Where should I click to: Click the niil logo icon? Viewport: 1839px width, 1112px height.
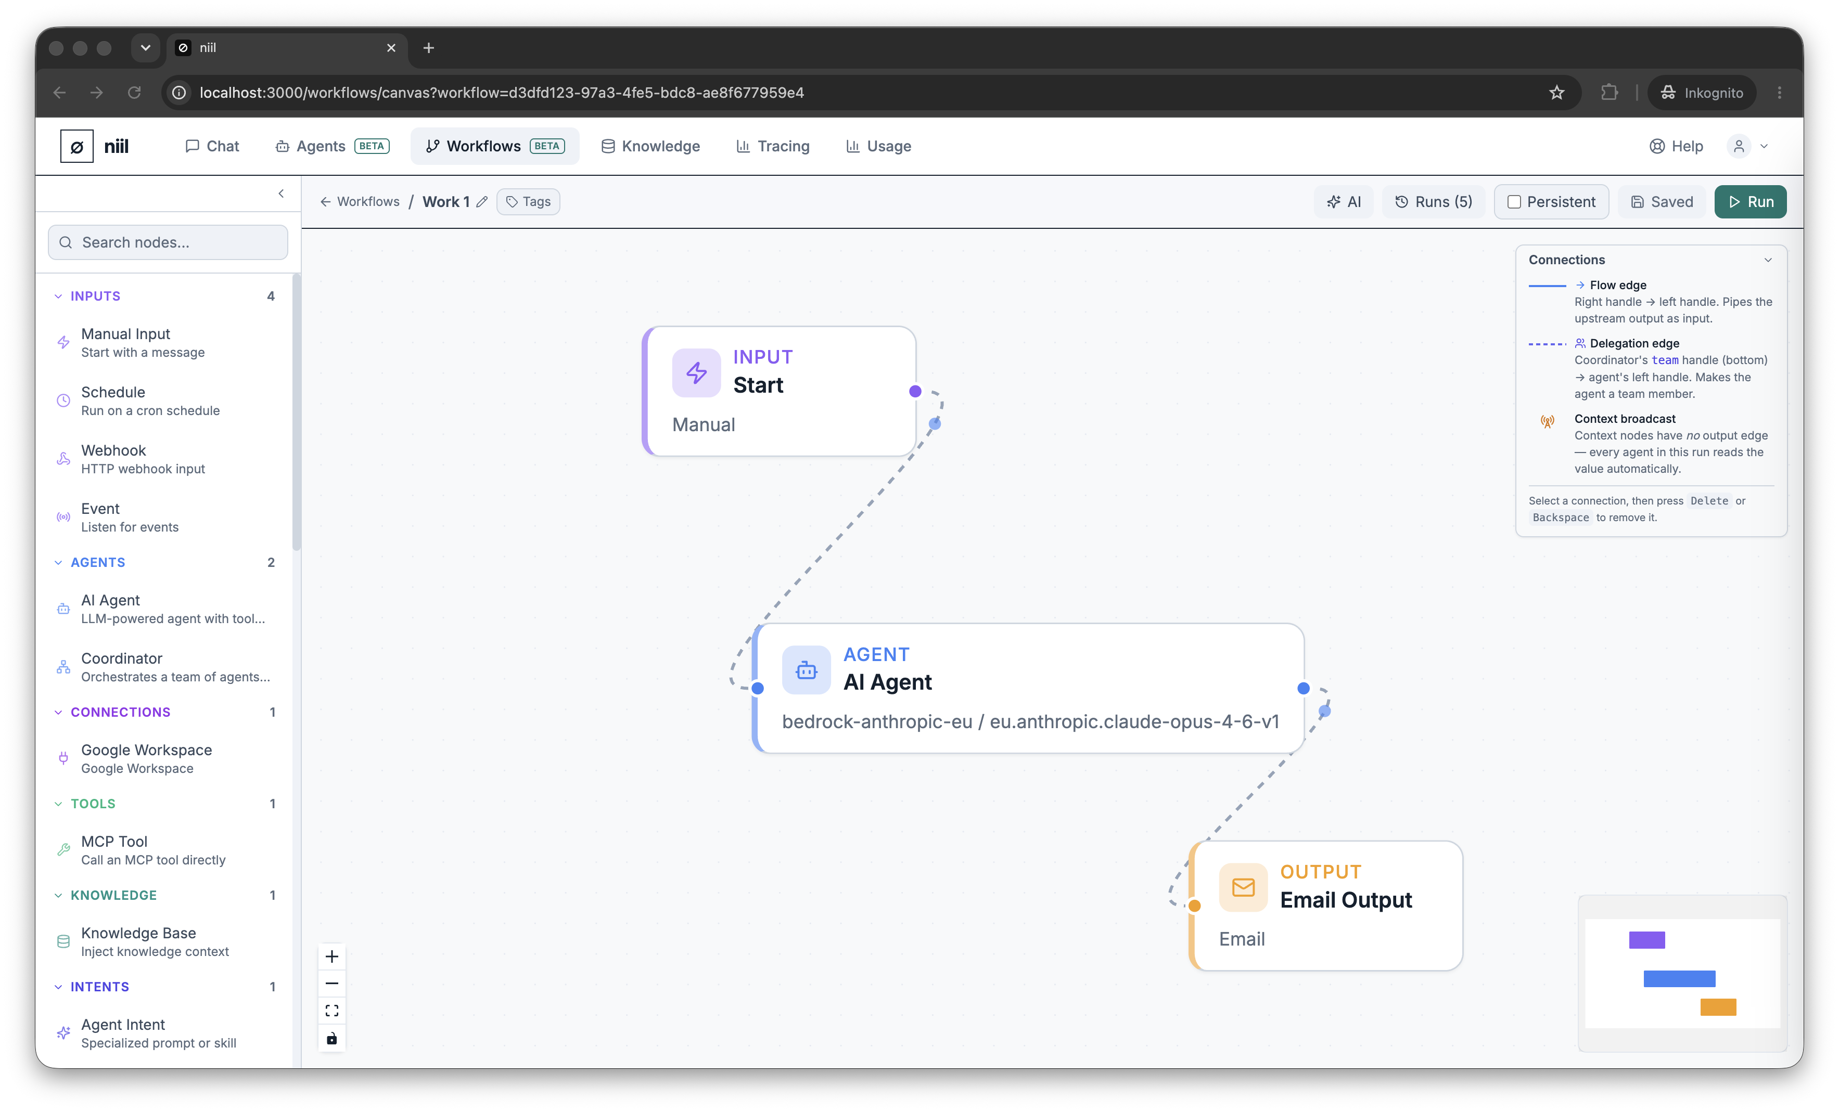(77, 146)
